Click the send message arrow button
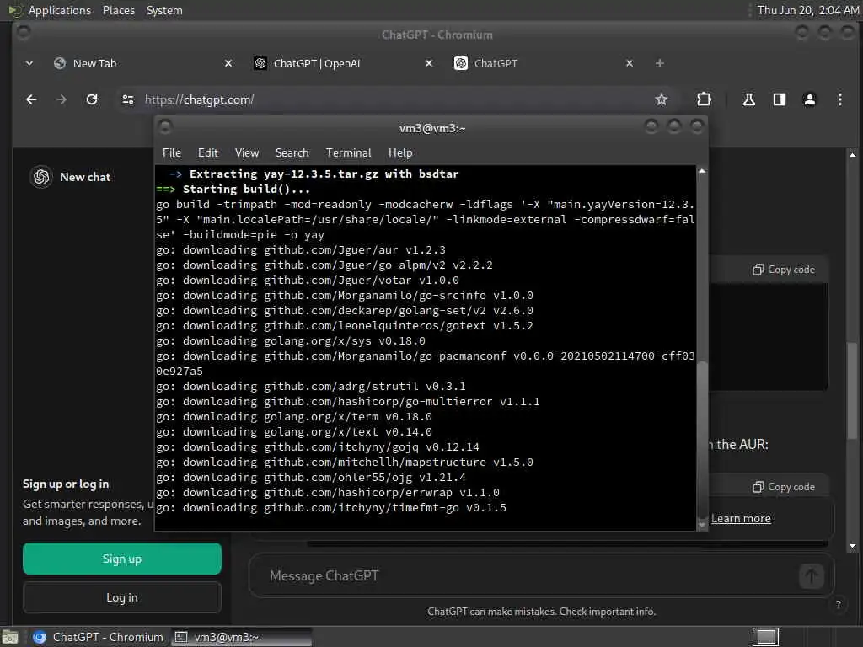 [812, 576]
